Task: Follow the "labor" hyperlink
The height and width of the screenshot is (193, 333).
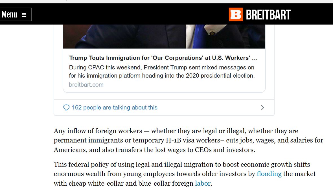Action: [x=203, y=183]
